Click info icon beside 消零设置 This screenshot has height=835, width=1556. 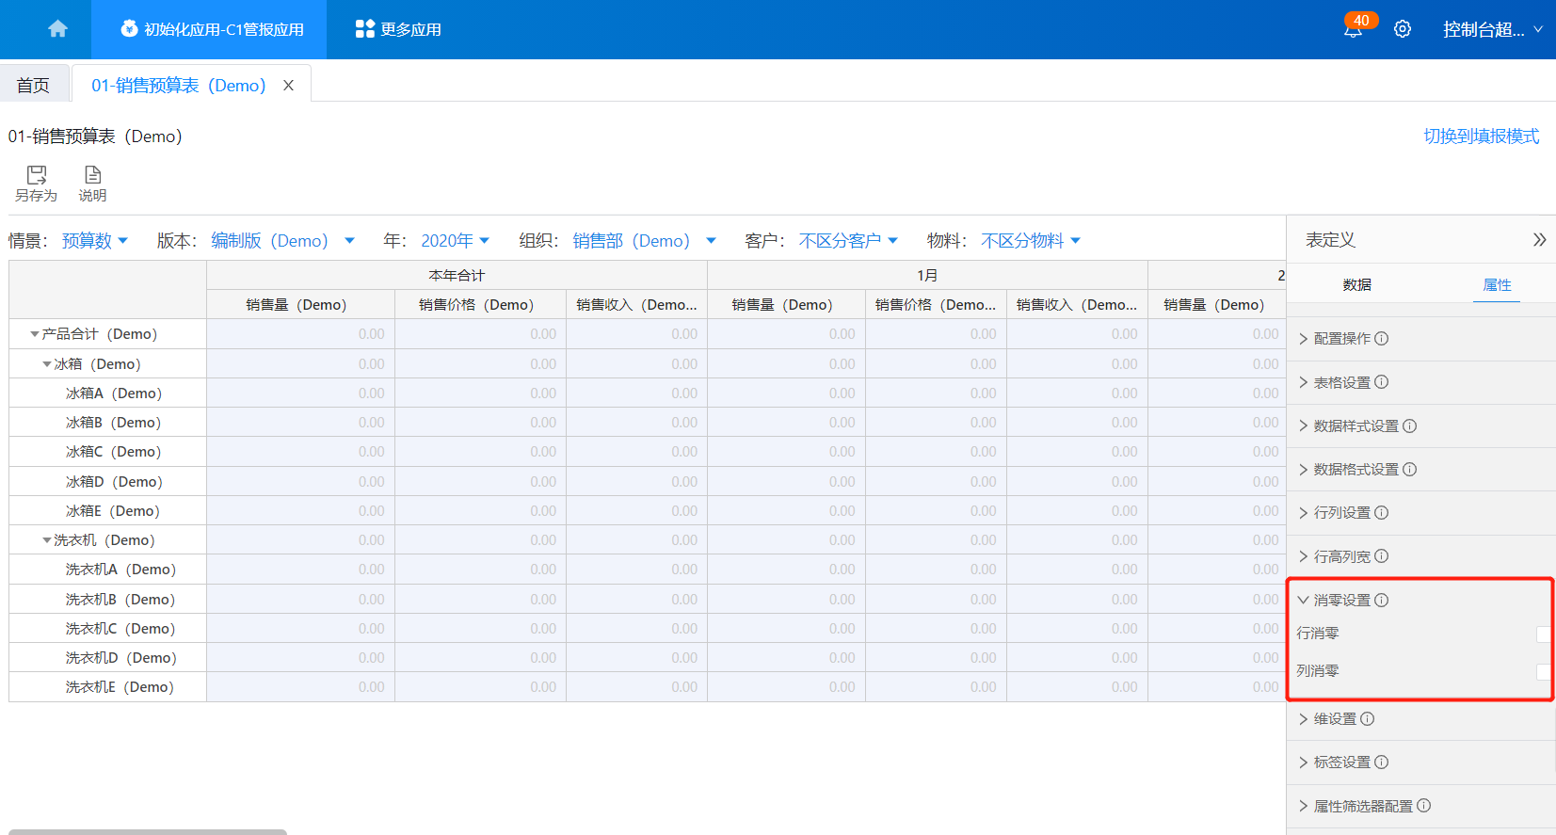[x=1381, y=601]
